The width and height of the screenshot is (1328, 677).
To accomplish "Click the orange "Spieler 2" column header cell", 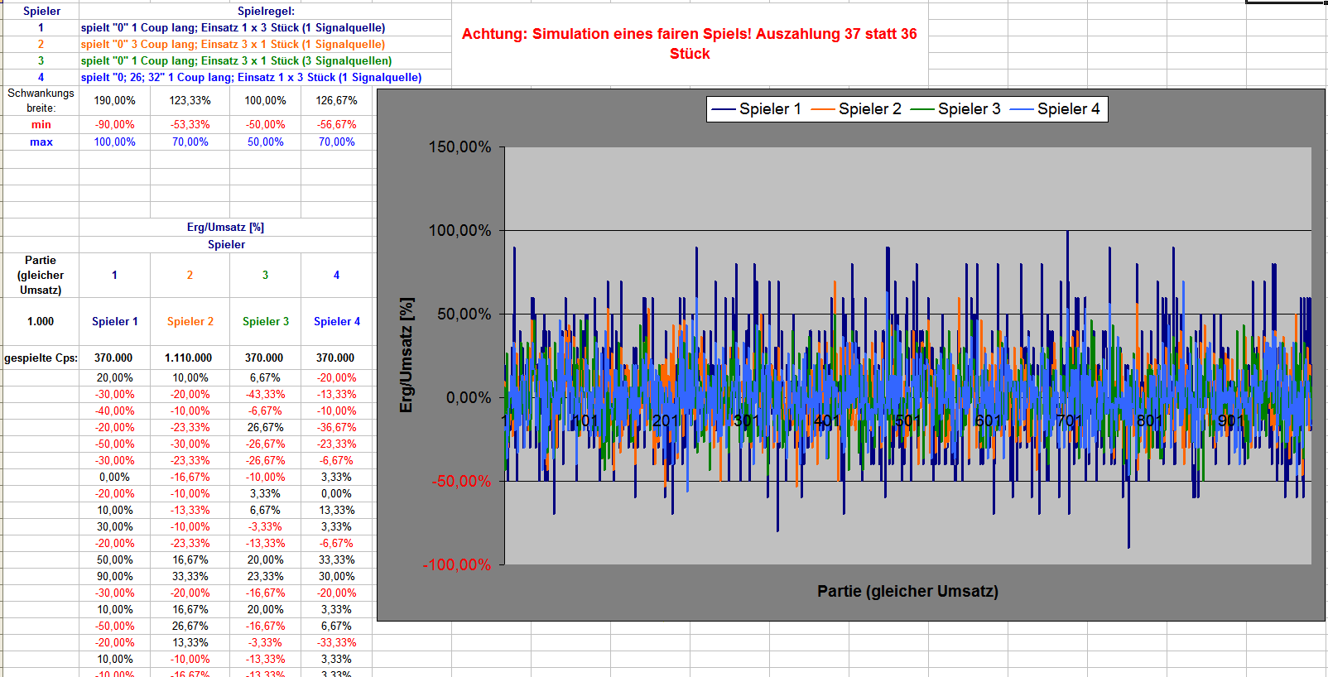I will click(190, 321).
